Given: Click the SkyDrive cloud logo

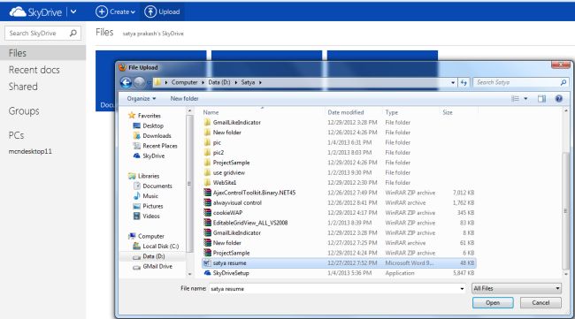Looking at the screenshot, I should click(17, 12).
